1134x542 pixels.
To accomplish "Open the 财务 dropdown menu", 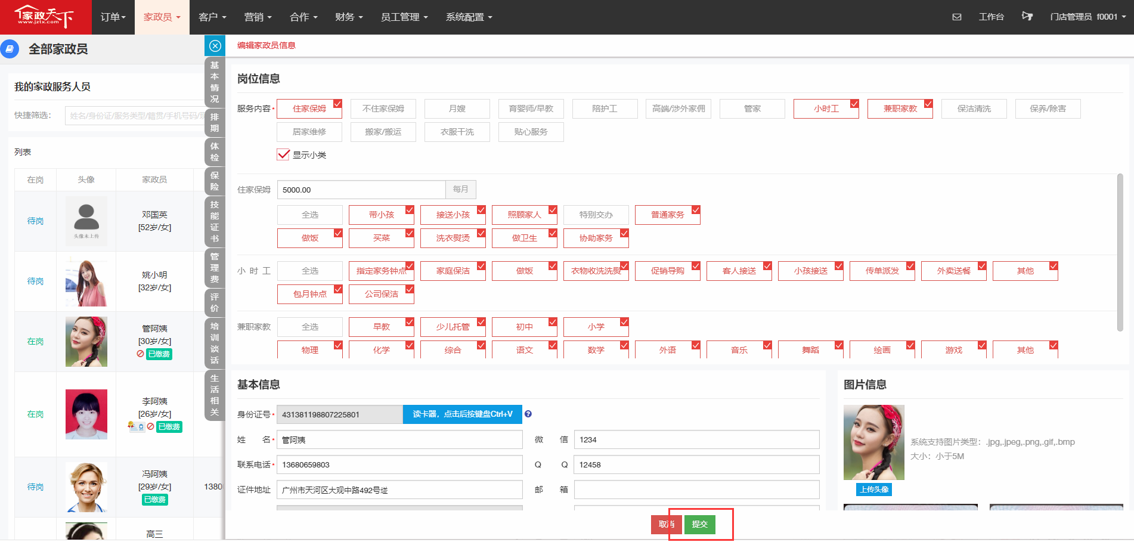I will point(349,17).
